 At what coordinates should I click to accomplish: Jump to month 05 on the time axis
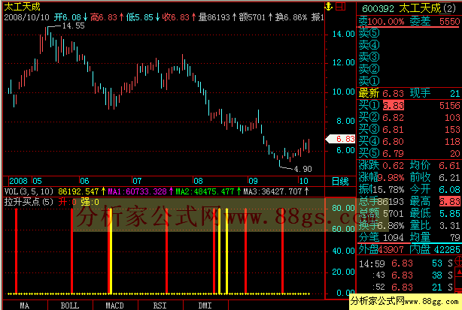(37, 181)
